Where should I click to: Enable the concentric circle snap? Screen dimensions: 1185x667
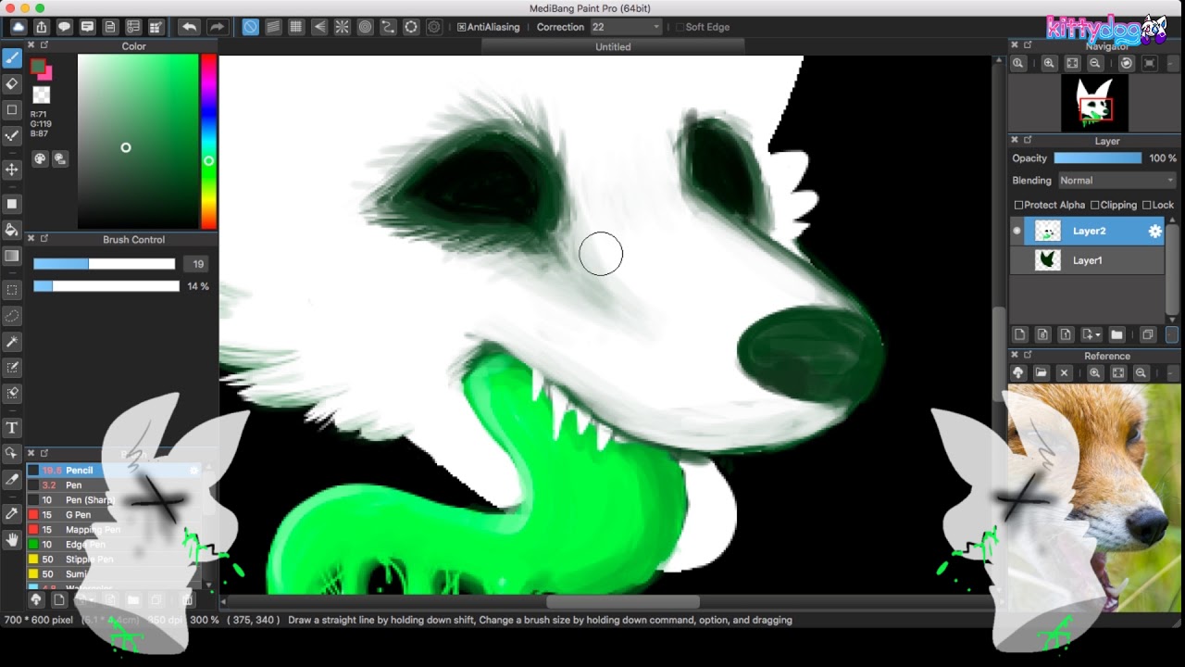point(365,27)
